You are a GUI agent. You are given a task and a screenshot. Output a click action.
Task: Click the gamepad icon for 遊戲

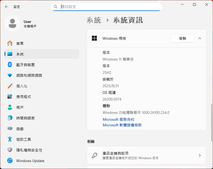coord(10,128)
